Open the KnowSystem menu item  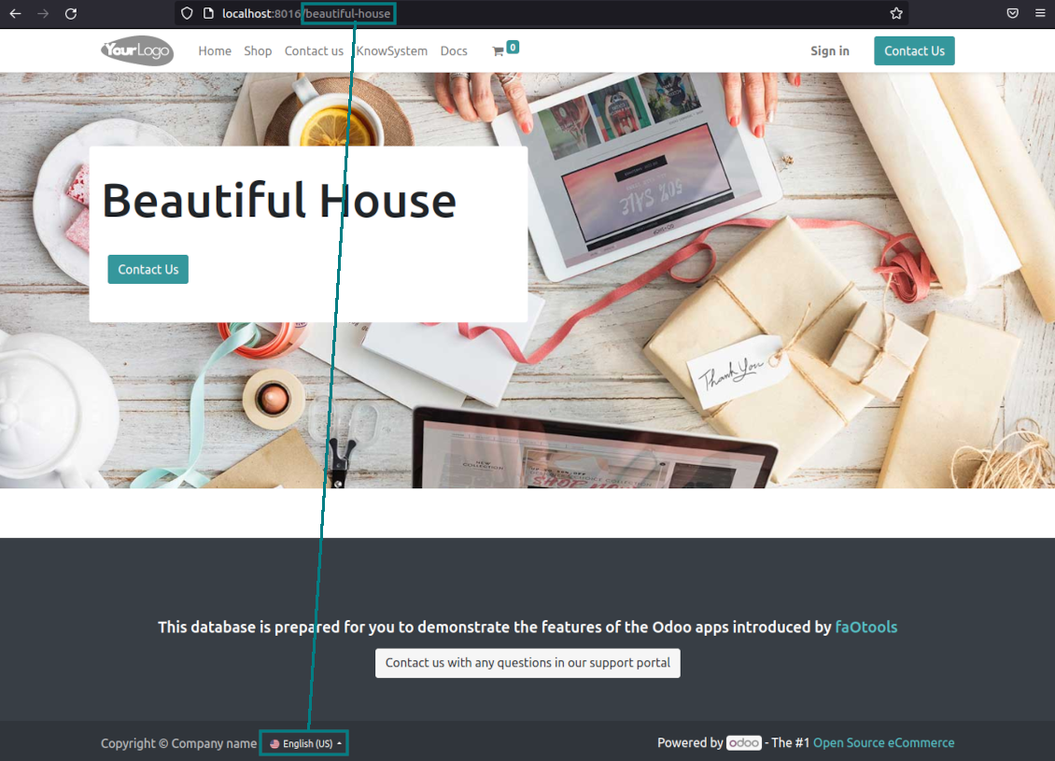coord(391,50)
